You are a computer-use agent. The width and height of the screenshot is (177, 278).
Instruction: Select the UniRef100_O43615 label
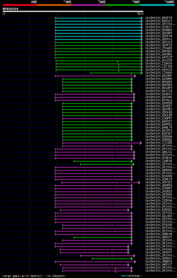click(159, 191)
